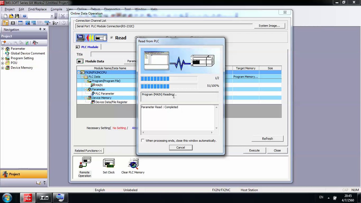Click the Program Setting icon in tree

7,58
